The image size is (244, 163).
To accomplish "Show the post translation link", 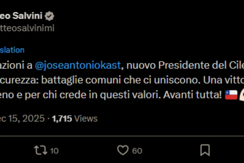I will click(x=12, y=50).
